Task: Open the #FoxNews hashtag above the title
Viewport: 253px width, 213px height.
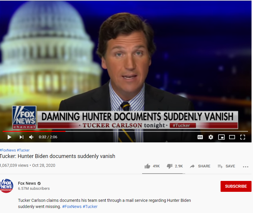Action: coord(8,150)
